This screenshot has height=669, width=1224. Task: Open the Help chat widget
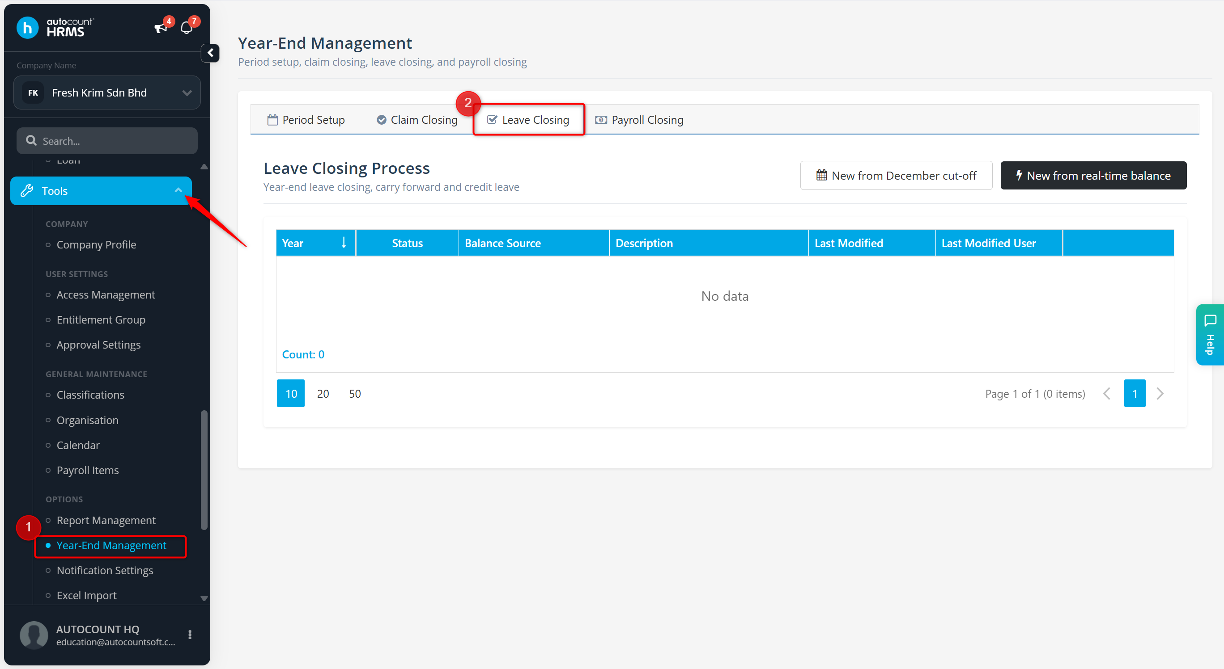click(1210, 334)
